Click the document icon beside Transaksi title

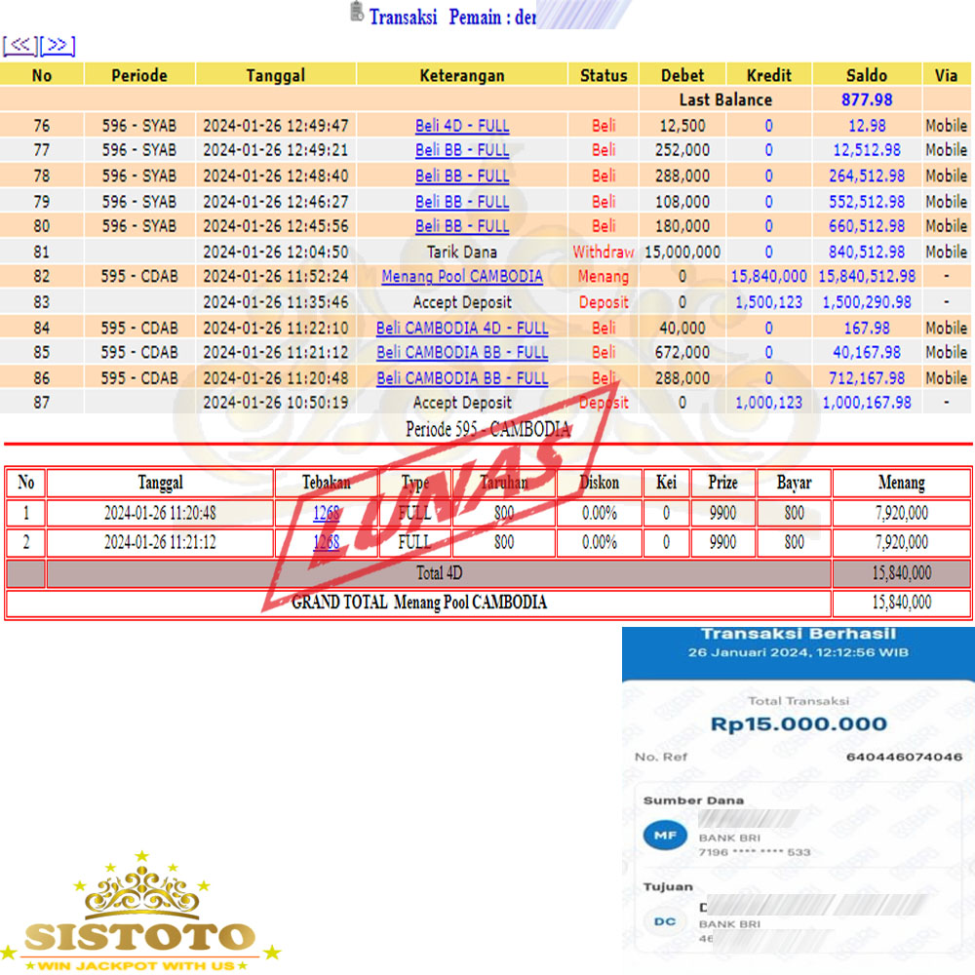(356, 14)
